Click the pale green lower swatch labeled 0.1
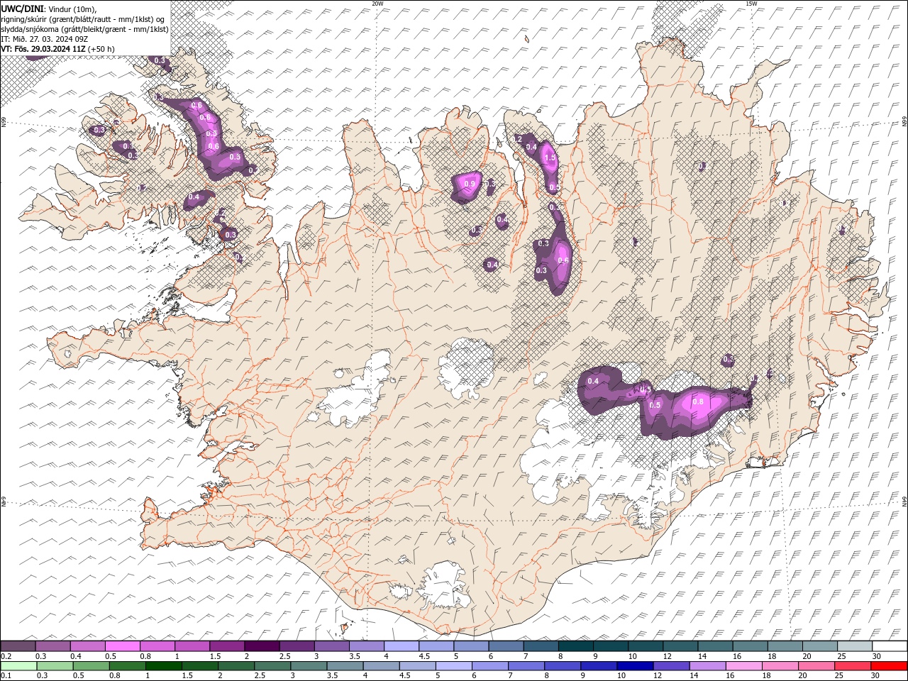908x681 pixels. (19, 666)
